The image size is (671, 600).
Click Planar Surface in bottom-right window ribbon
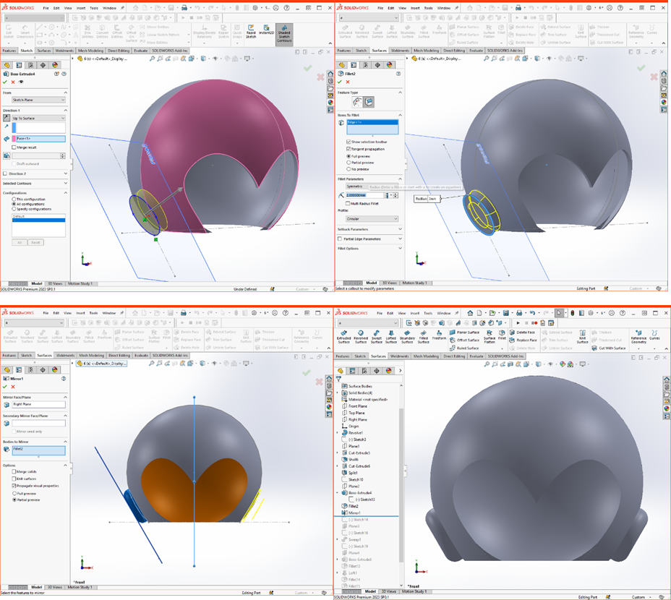(468, 332)
